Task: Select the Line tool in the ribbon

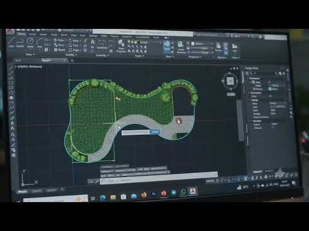Action: click(11, 42)
